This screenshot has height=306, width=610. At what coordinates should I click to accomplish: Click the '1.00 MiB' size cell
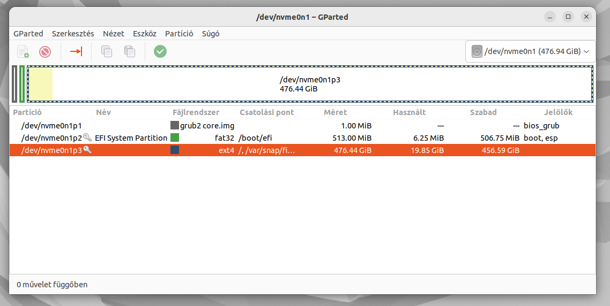click(356, 125)
